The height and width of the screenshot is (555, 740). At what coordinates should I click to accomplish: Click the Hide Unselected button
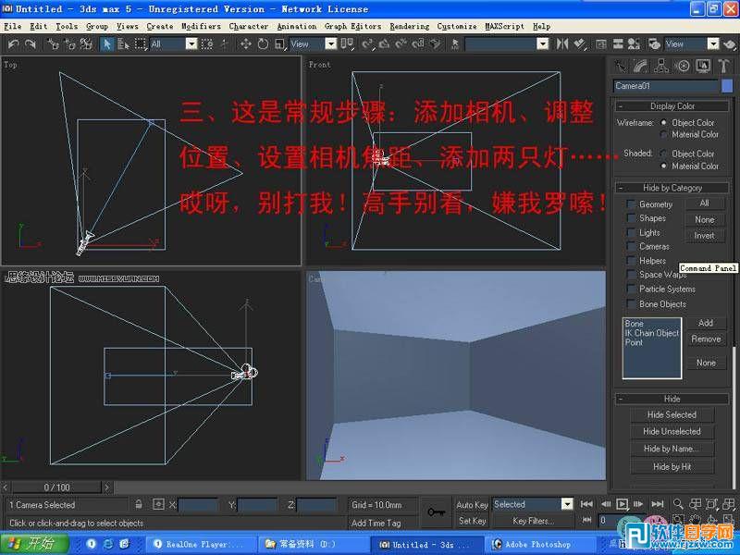pyautogui.click(x=672, y=431)
